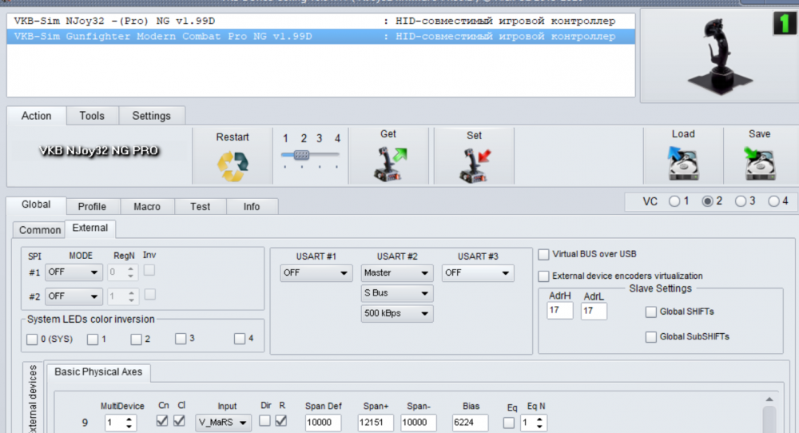799x433 pixels.
Task: Toggle LED 4 color inversion checkbox
Action: coord(240,339)
